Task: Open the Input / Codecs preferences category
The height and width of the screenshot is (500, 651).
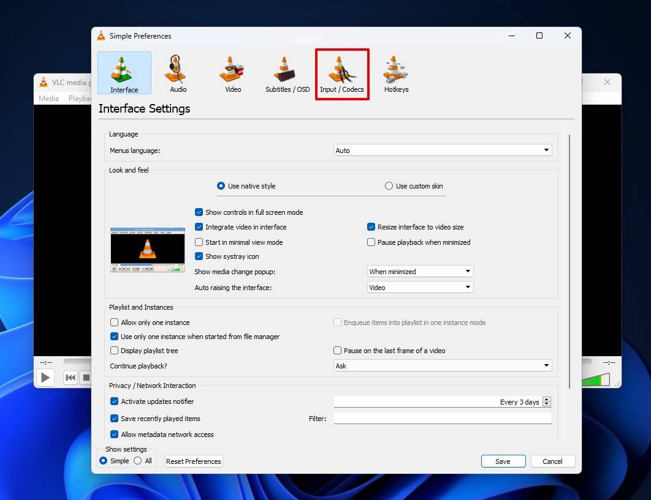Action: [341, 74]
